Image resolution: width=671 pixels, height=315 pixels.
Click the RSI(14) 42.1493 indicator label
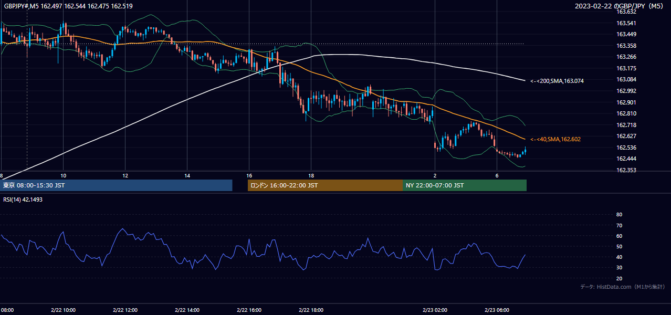tap(23, 199)
